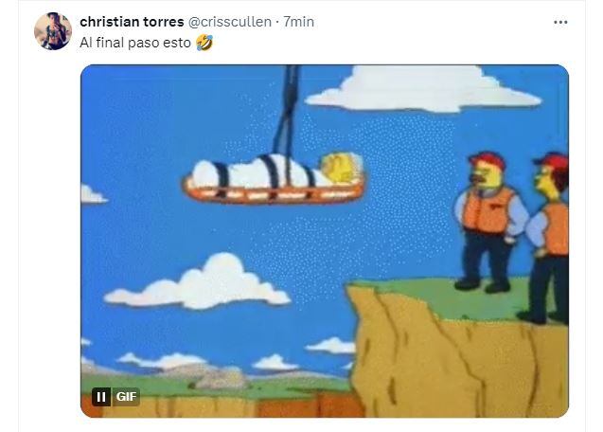Image resolution: width=603 pixels, height=432 pixels.
Task: Select the tweet text 'Al final paso esto'
Action: (x=135, y=43)
